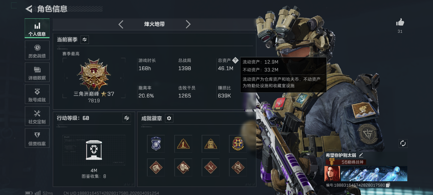Open the 账号成就 sidebar section
This screenshot has width=433, height=195.
coord(37,94)
